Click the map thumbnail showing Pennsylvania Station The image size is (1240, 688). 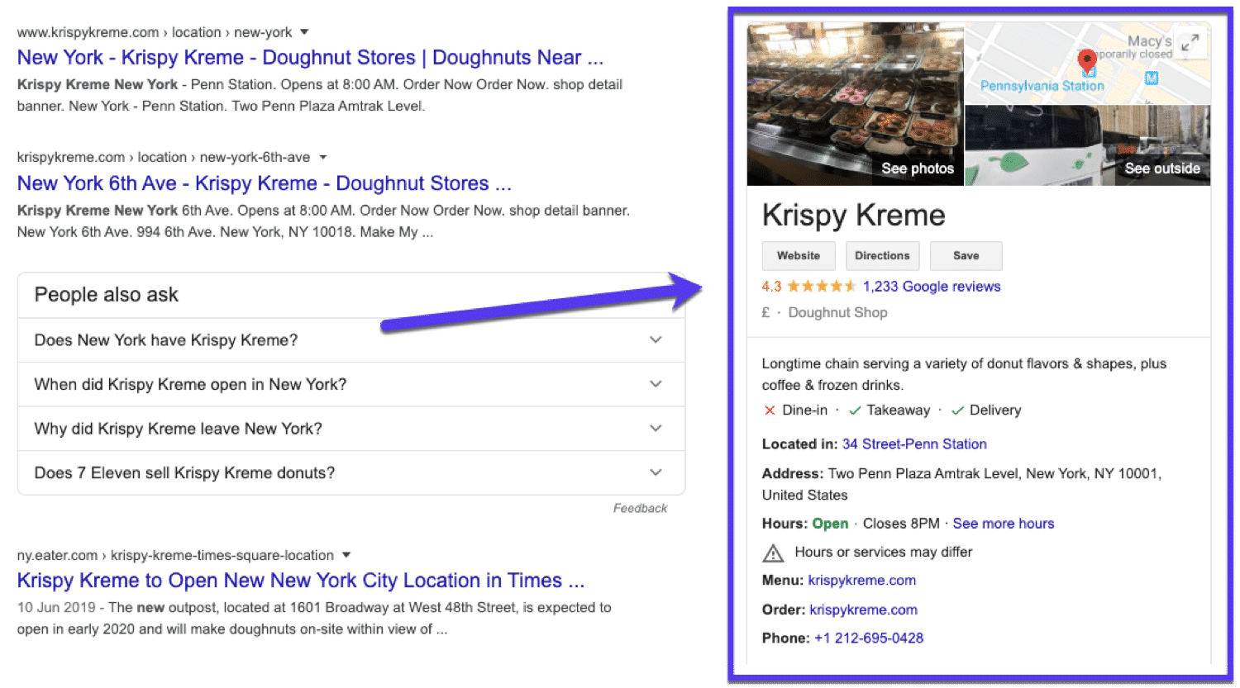coord(1088,64)
